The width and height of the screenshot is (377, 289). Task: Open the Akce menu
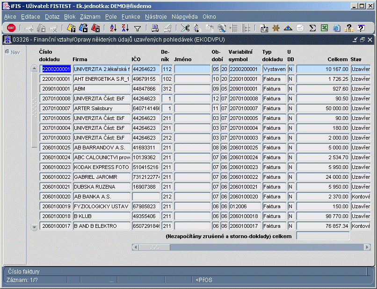pyautogui.click(x=10, y=17)
